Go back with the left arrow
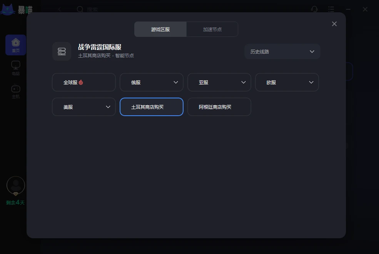 click(60, 10)
